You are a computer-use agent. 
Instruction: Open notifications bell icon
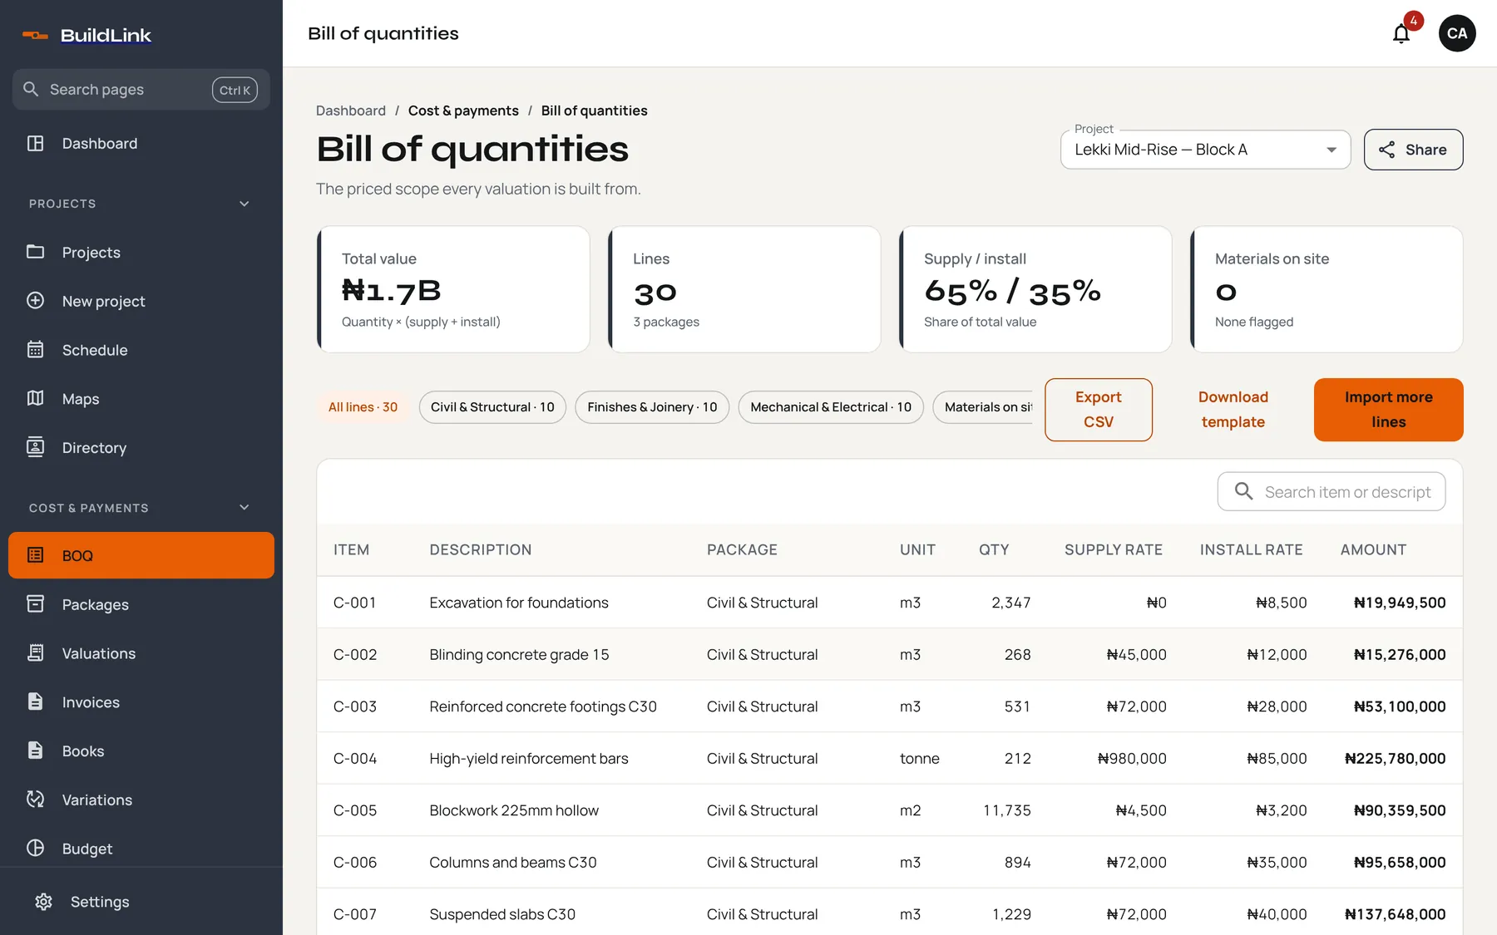pos(1401,33)
